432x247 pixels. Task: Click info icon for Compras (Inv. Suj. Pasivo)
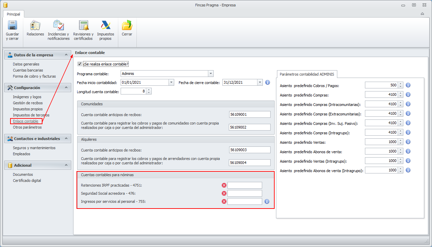tap(408, 123)
